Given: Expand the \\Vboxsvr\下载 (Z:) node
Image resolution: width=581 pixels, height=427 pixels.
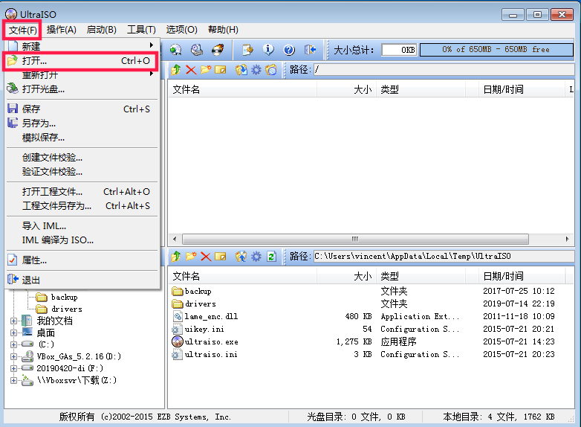Looking at the screenshot, I should pyautogui.click(x=13, y=380).
